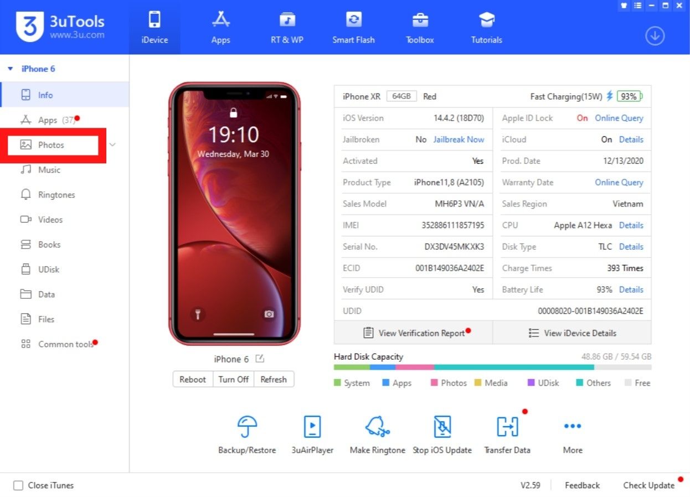690x497 pixels.
Task: Click the skin (shirt) icon in title bar
Action: 624,5
